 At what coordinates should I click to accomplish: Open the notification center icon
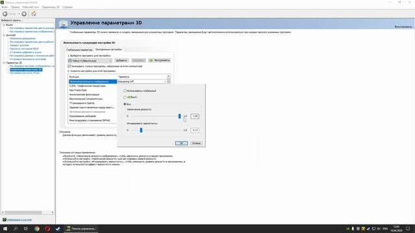click(408, 228)
